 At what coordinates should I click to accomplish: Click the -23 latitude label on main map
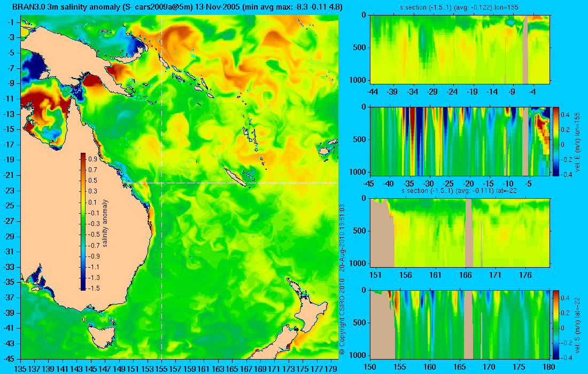[x=10, y=190]
